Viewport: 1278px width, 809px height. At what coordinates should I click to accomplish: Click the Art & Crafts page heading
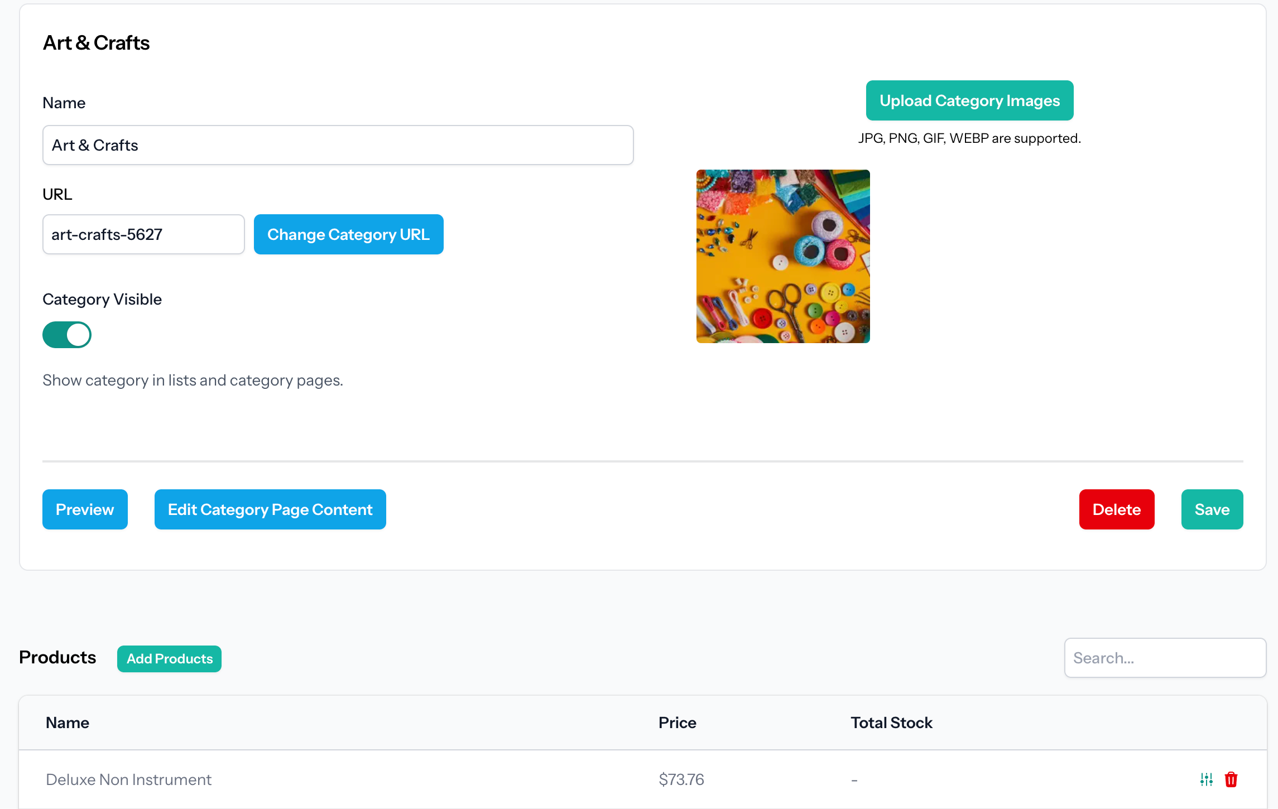coord(96,43)
